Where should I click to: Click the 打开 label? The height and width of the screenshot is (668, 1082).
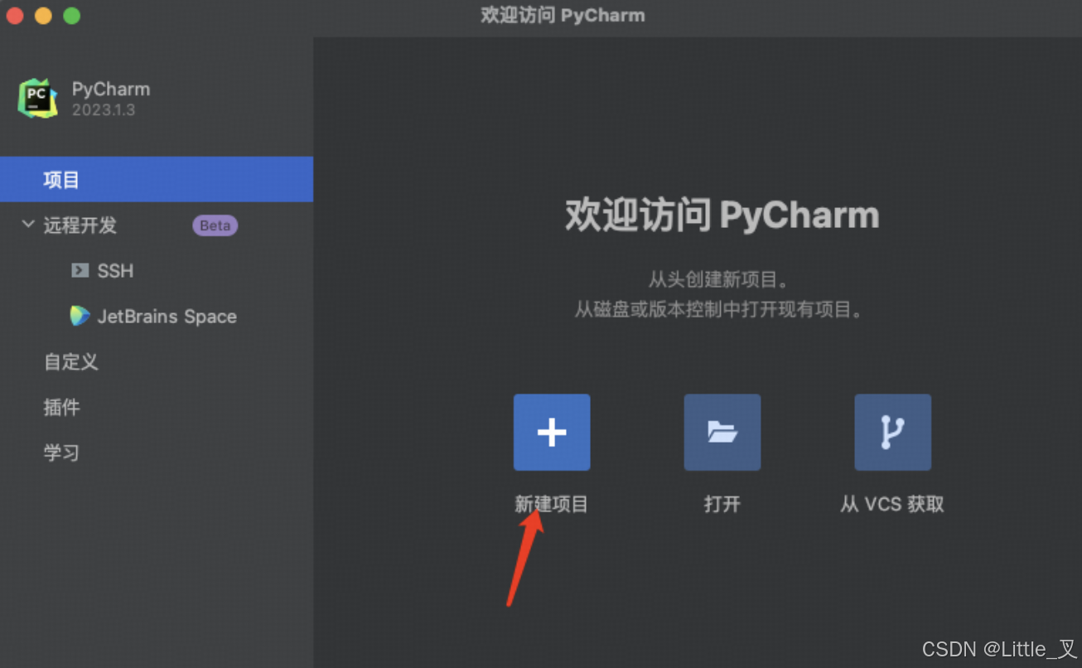(x=722, y=504)
